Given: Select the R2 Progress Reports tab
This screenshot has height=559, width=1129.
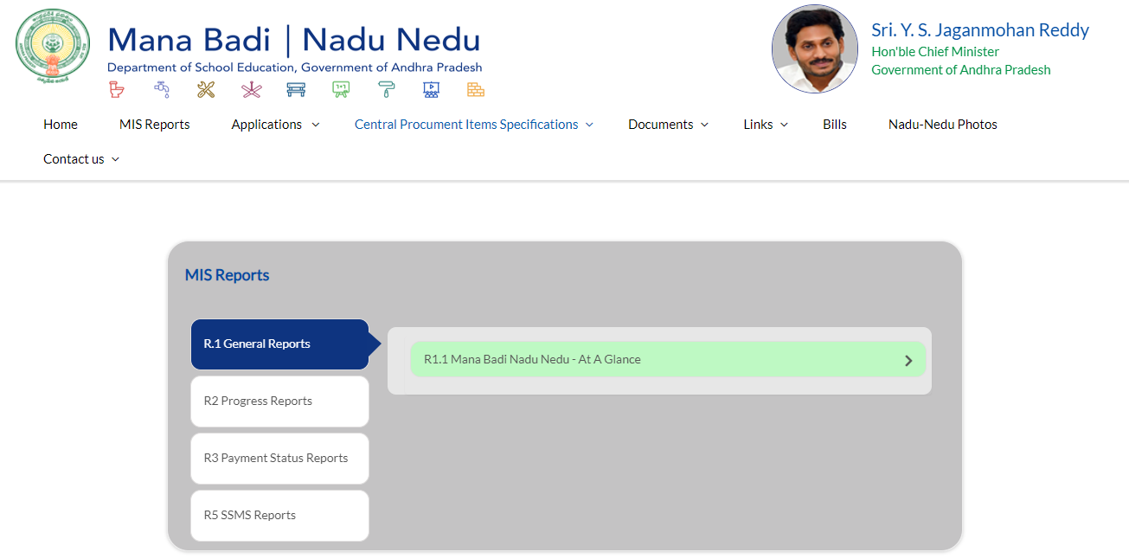Looking at the screenshot, I should point(279,402).
